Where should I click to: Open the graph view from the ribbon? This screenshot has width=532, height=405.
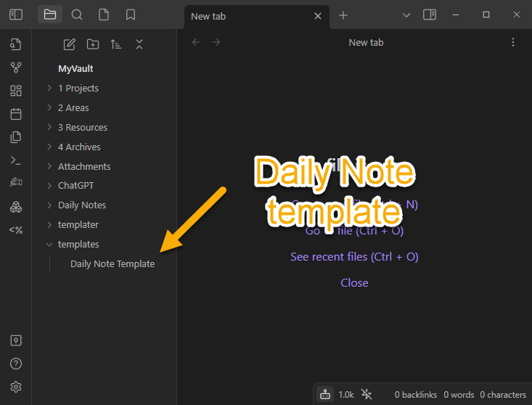[x=16, y=67]
